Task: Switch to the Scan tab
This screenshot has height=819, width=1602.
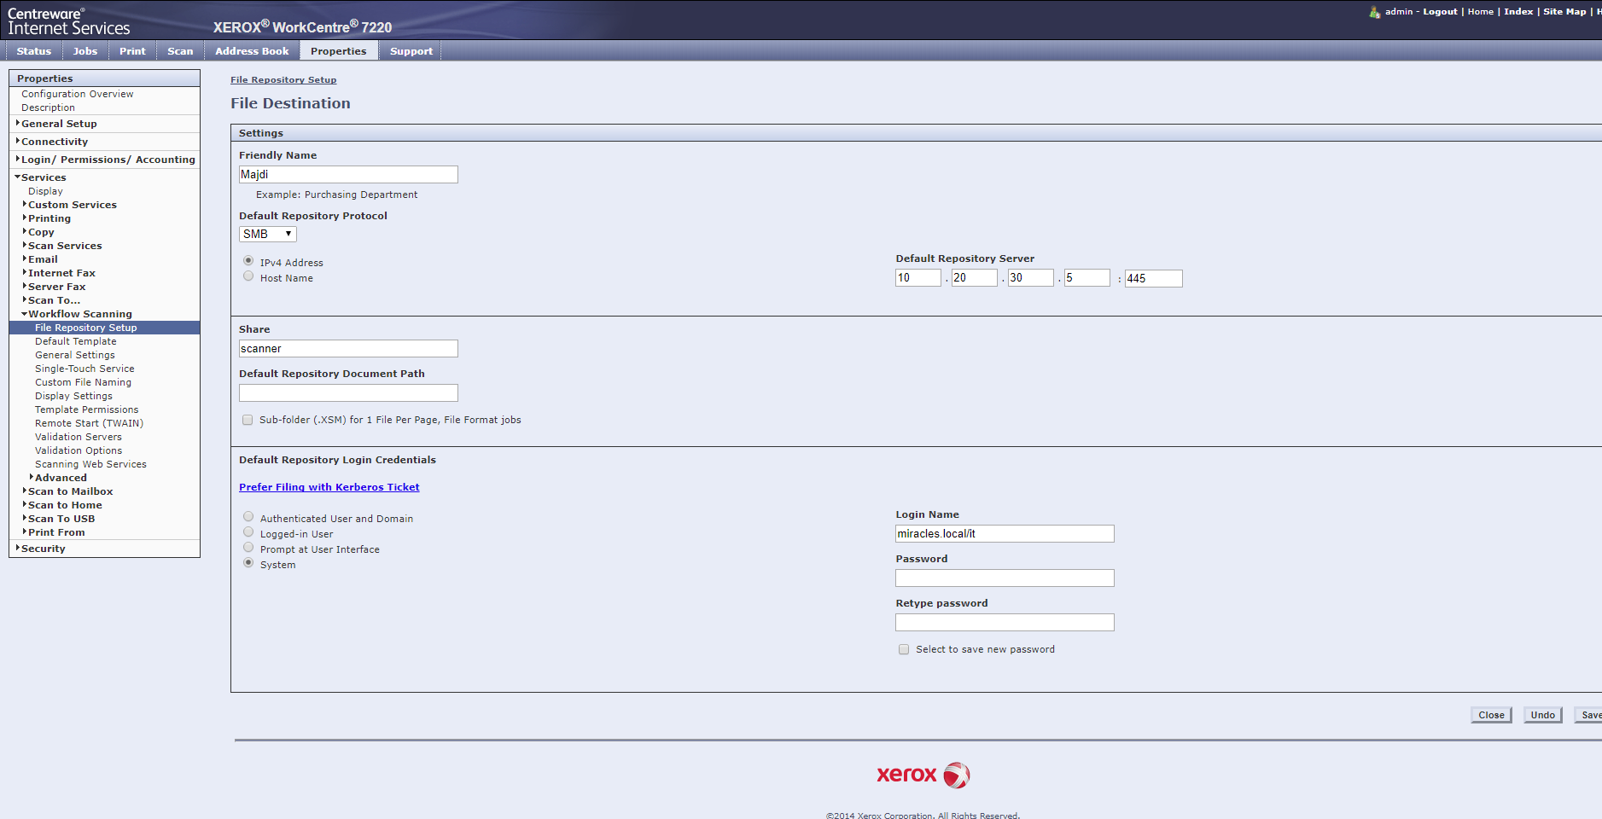Action: tap(180, 51)
